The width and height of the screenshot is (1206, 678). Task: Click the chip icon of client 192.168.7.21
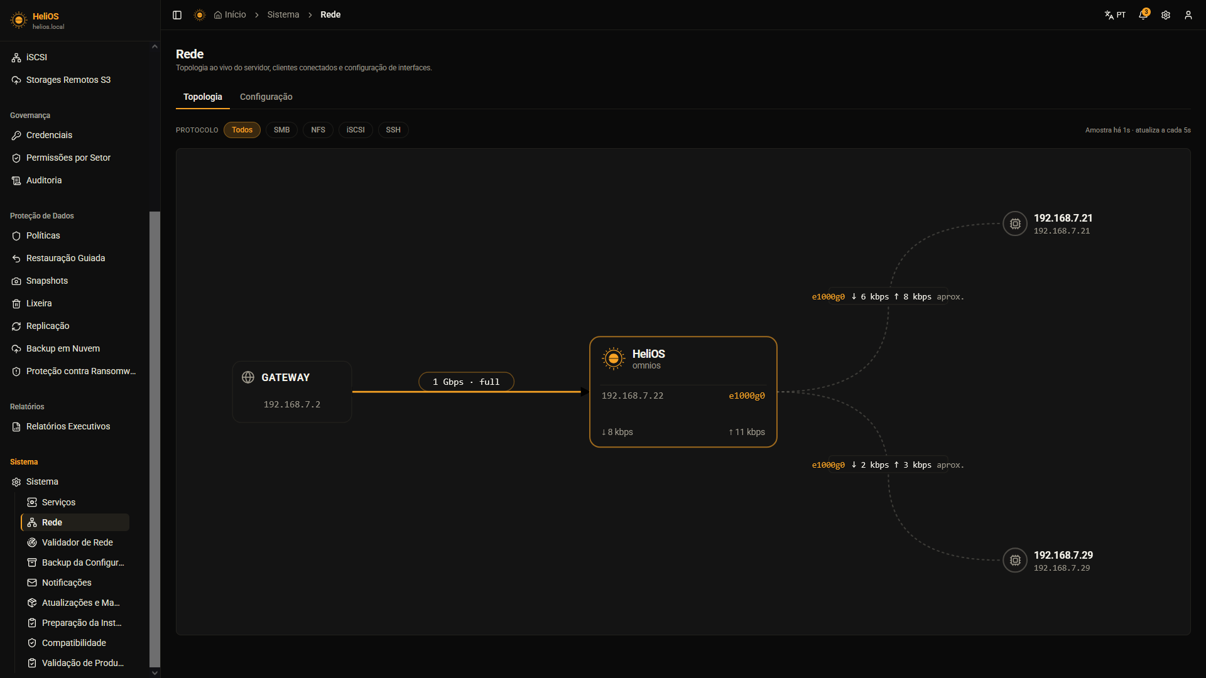coord(1015,223)
